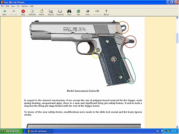Minimize the Post 80 Colt Pistols window

click(168, 2)
